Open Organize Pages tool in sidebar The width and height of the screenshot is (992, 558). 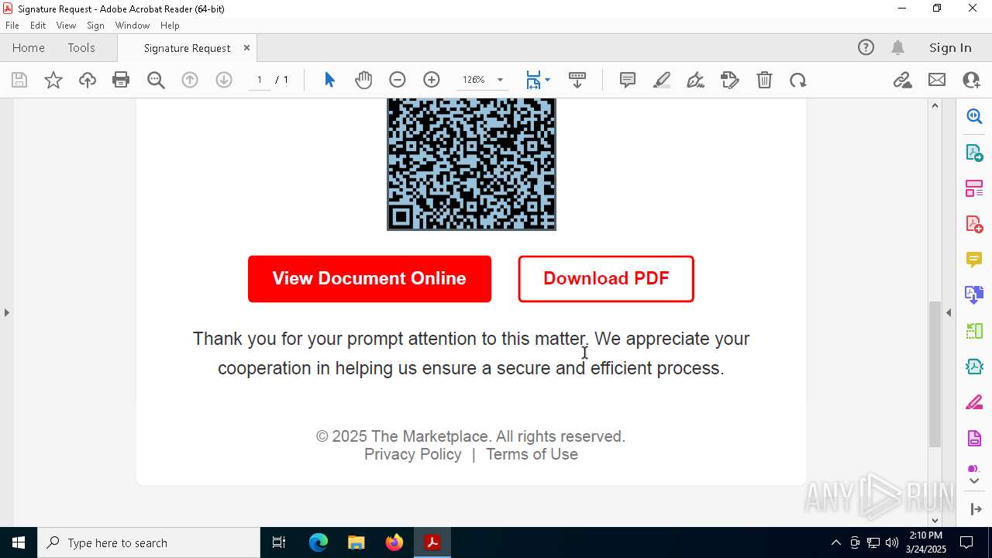tap(974, 188)
